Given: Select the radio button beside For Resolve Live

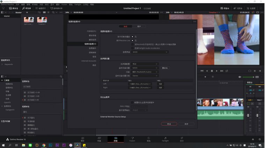Looking at the screenshot, I should (x=132, y=41).
